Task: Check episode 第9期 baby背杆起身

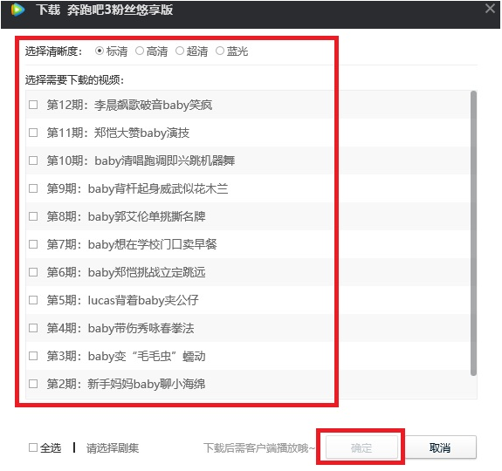Action: click(33, 188)
